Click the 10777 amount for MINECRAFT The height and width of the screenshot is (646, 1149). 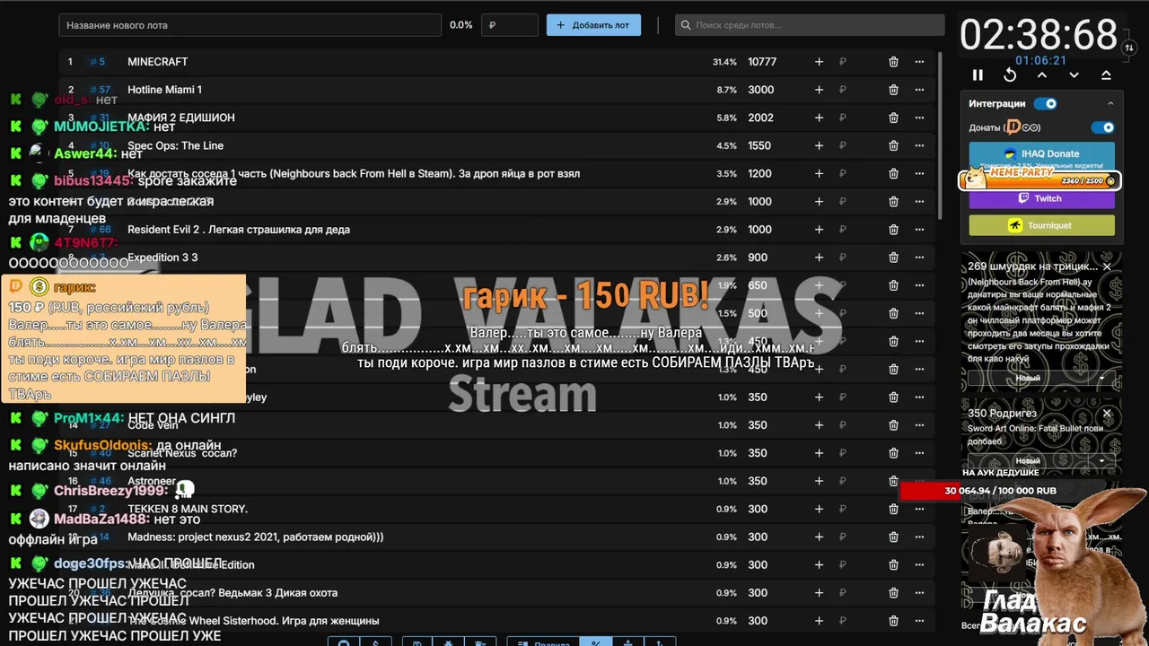[x=762, y=62]
